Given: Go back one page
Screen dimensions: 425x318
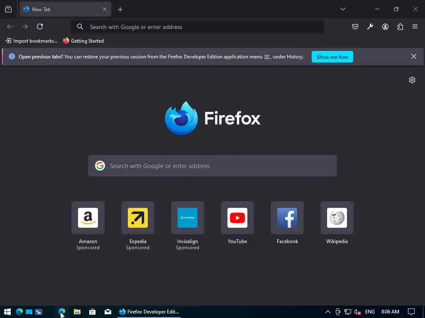Looking at the screenshot, I should (x=10, y=26).
